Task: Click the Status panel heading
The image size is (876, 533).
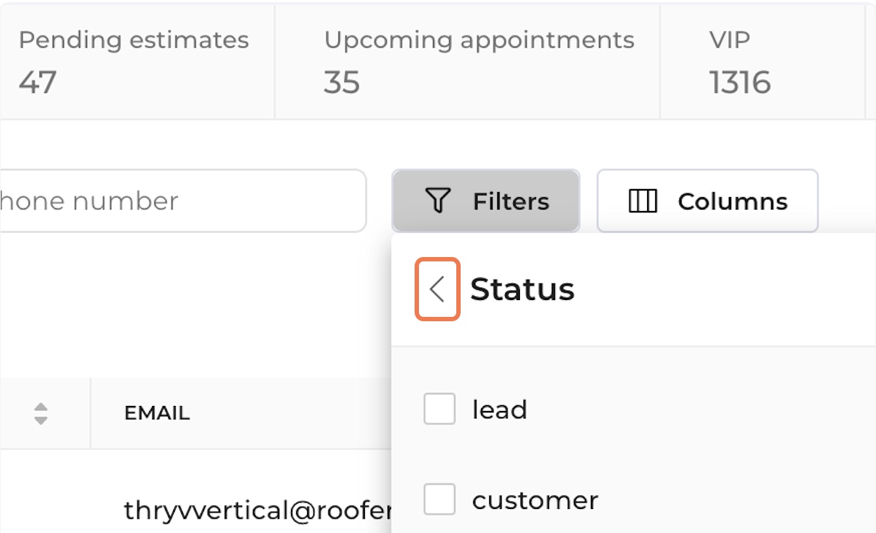Action: tap(522, 289)
